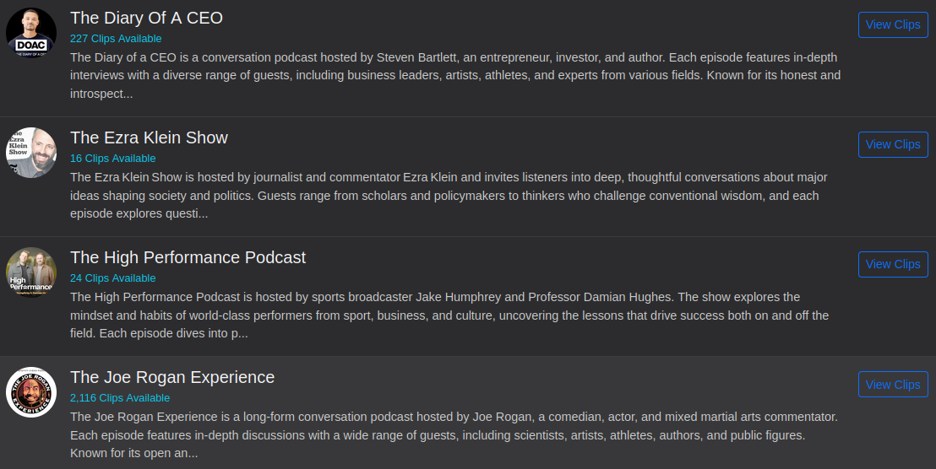Click the Diary of a CEO description text
This screenshot has width=936, height=469.
click(455, 75)
